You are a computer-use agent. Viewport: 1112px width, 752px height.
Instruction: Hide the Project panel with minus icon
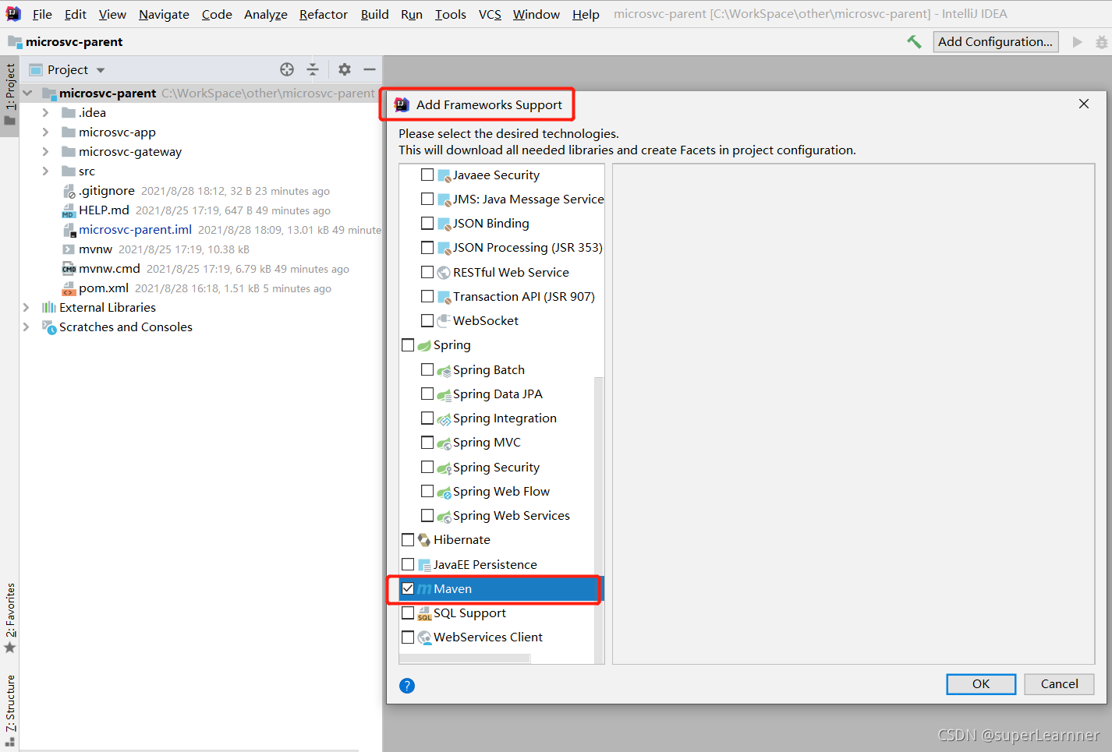tap(370, 69)
